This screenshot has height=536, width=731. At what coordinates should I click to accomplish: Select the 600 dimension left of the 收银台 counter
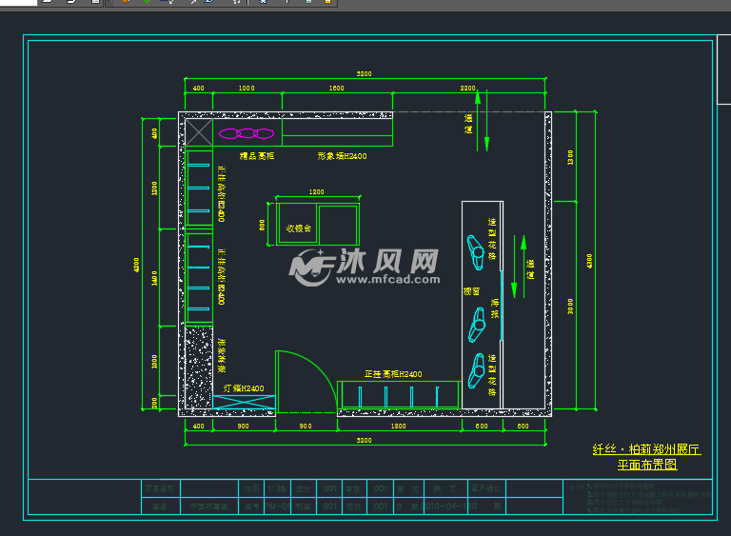coord(262,226)
